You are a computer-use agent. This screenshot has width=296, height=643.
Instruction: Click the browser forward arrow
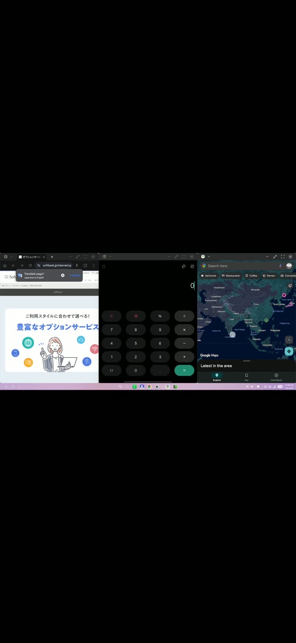(x=22, y=265)
